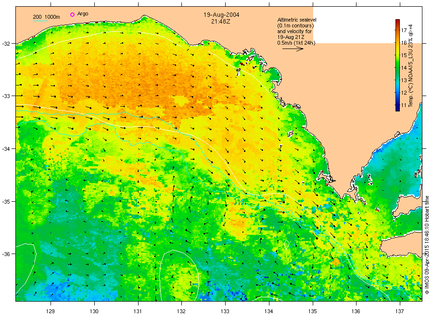Click the 0.5m/s velocity scale arrow

[293, 49]
